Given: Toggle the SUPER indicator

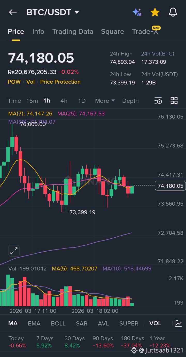Looking at the screenshot, I should [129, 323].
